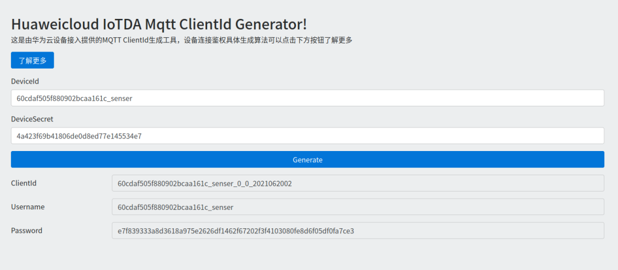This screenshot has width=618, height=270.
Task: Focus the DeviceId input field
Action: click(307, 98)
